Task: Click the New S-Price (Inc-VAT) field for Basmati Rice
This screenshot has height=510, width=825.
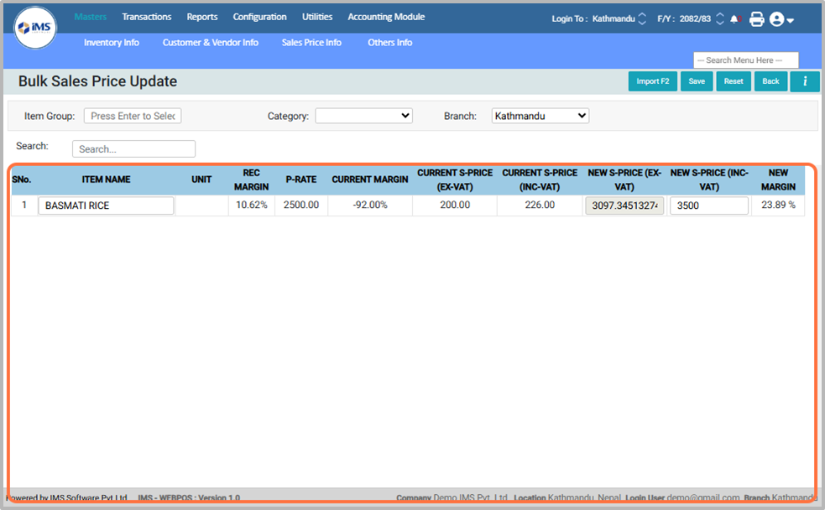Action: coord(708,206)
